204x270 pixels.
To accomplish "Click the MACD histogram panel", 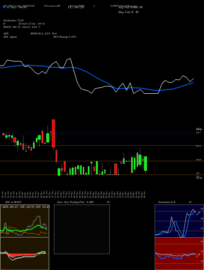I will [24, 254].
